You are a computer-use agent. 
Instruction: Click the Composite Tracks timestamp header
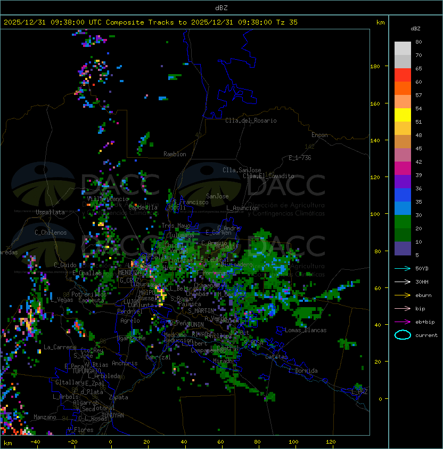(151, 22)
